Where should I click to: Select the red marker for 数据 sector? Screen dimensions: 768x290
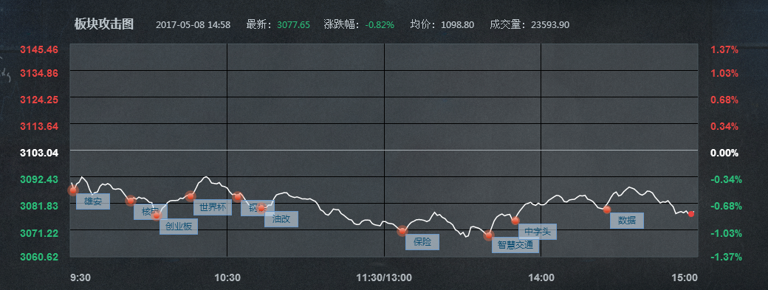pos(607,210)
